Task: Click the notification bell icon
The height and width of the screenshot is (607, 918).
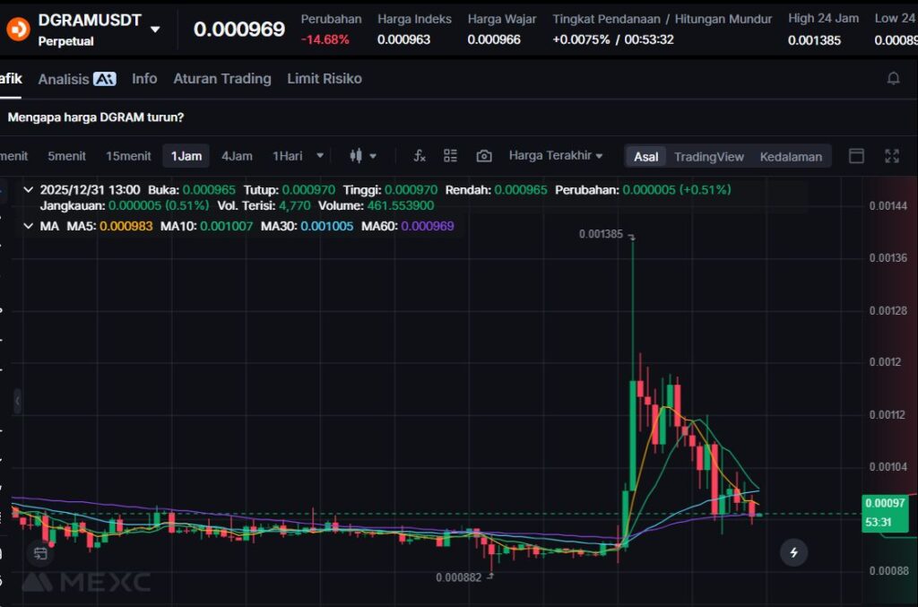Action: 893,79
